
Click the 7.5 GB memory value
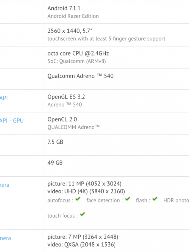point(55,142)
